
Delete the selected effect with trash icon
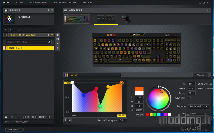(58, 48)
